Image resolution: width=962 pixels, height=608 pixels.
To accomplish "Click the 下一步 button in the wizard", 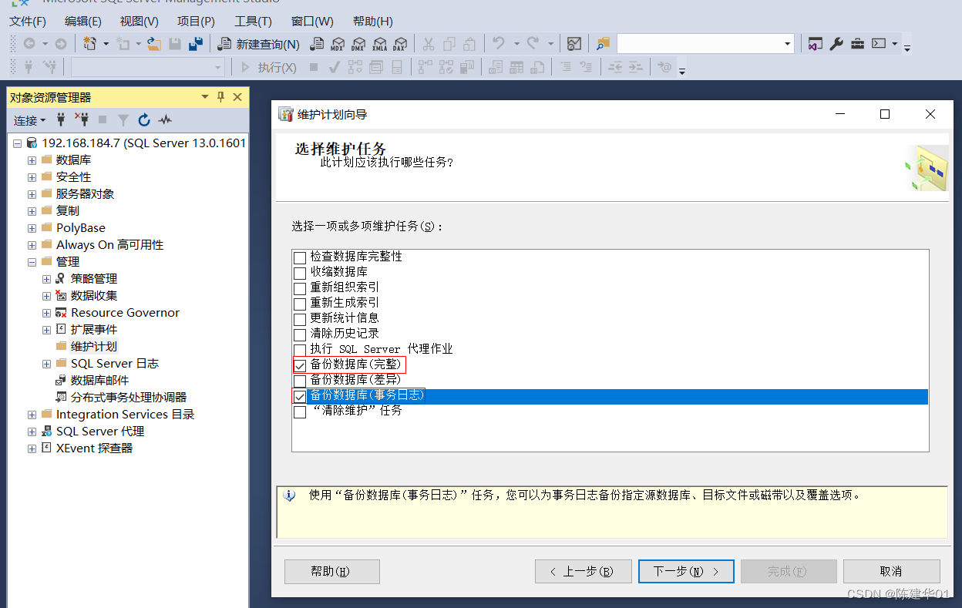I will coord(685,571).
